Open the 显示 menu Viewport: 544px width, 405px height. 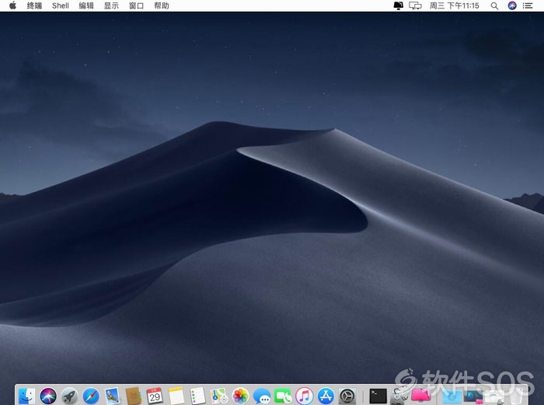point(111,5)
